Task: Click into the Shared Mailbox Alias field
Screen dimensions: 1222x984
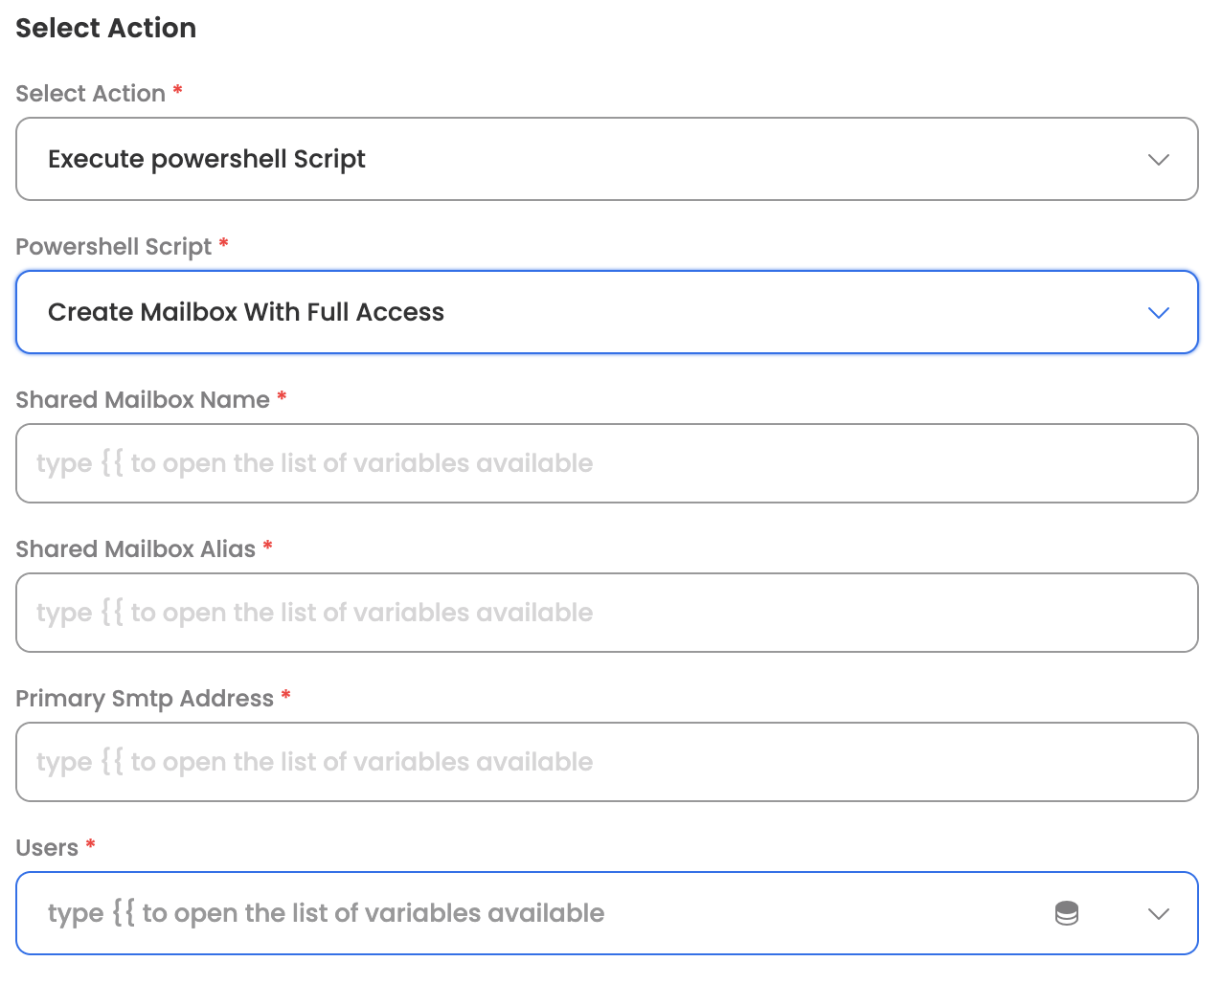Action: (606, 613)
